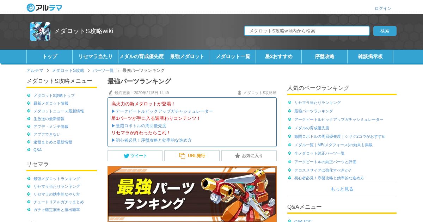Screen dimensions: 423x222
Task: Open the 最強メダロット navigation tab
Action: pos(187,56)
